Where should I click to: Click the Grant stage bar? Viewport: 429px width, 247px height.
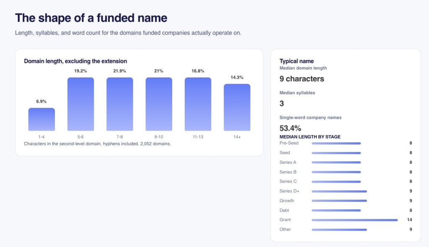click(x=354, y=220)
